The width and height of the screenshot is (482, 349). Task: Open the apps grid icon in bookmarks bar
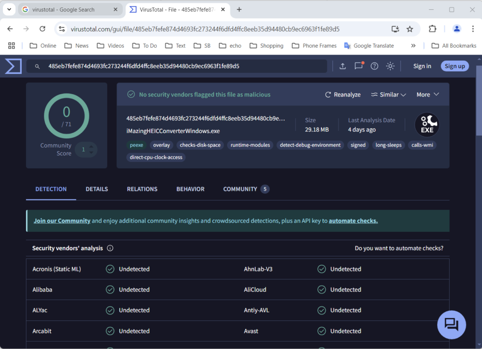tap(11, 46)
